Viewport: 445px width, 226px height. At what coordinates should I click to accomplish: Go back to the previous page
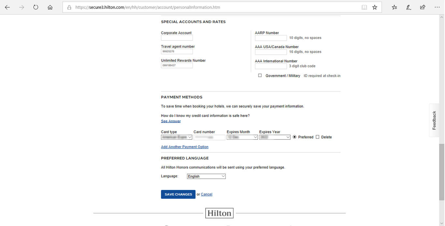click(x=7, y=7)
